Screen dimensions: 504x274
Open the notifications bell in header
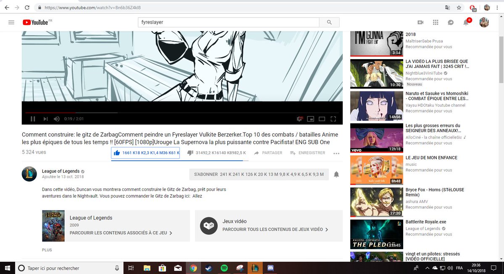click(466, 22)
